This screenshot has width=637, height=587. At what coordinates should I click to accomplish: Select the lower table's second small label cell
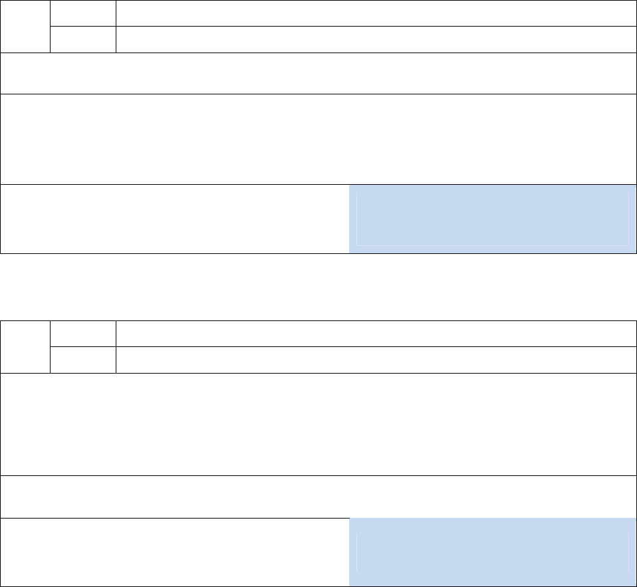pyautogui.click(x=83, y=360)
